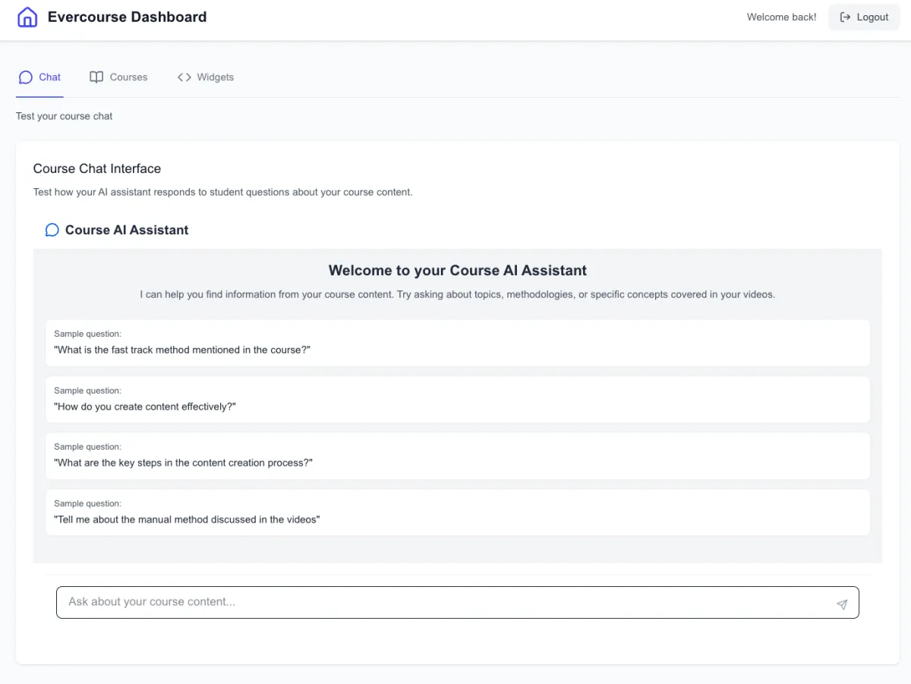Click the logout arrow icon
The height and width of the screenshot is (684, 911).
pyautogui.click(x=845, y=17)
